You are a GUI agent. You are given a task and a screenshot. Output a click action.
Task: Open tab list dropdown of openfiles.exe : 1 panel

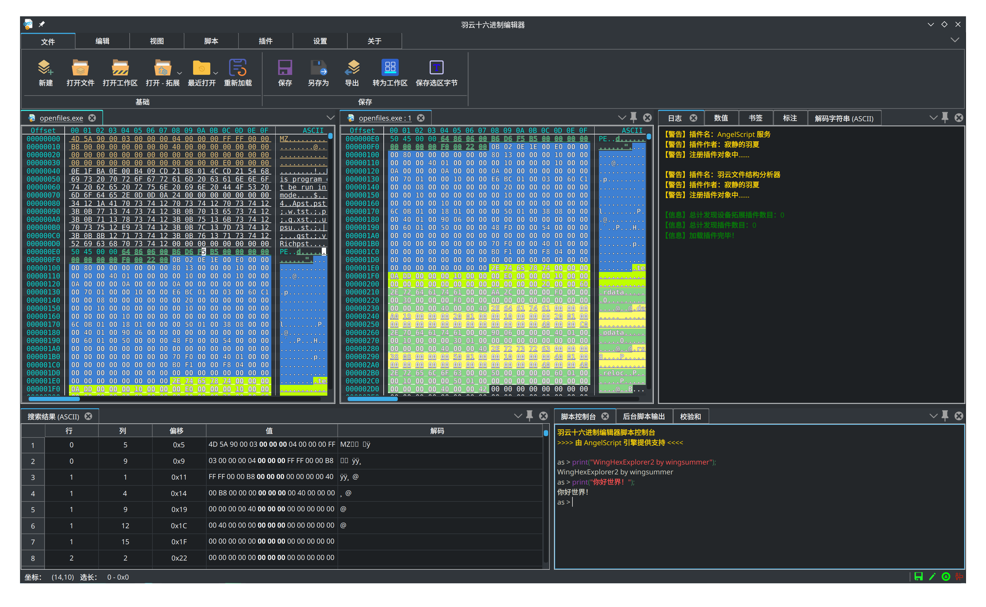tap(622, 118)
